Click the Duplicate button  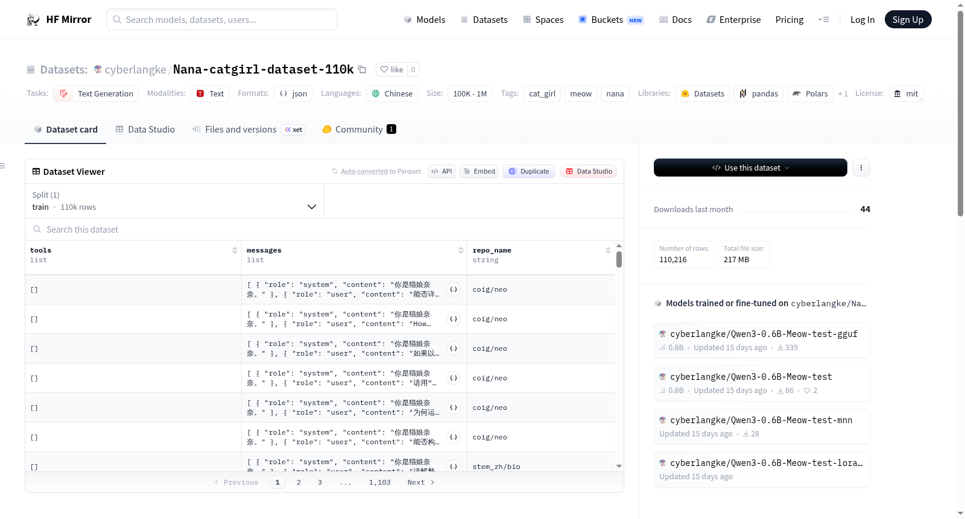[529, 171]
